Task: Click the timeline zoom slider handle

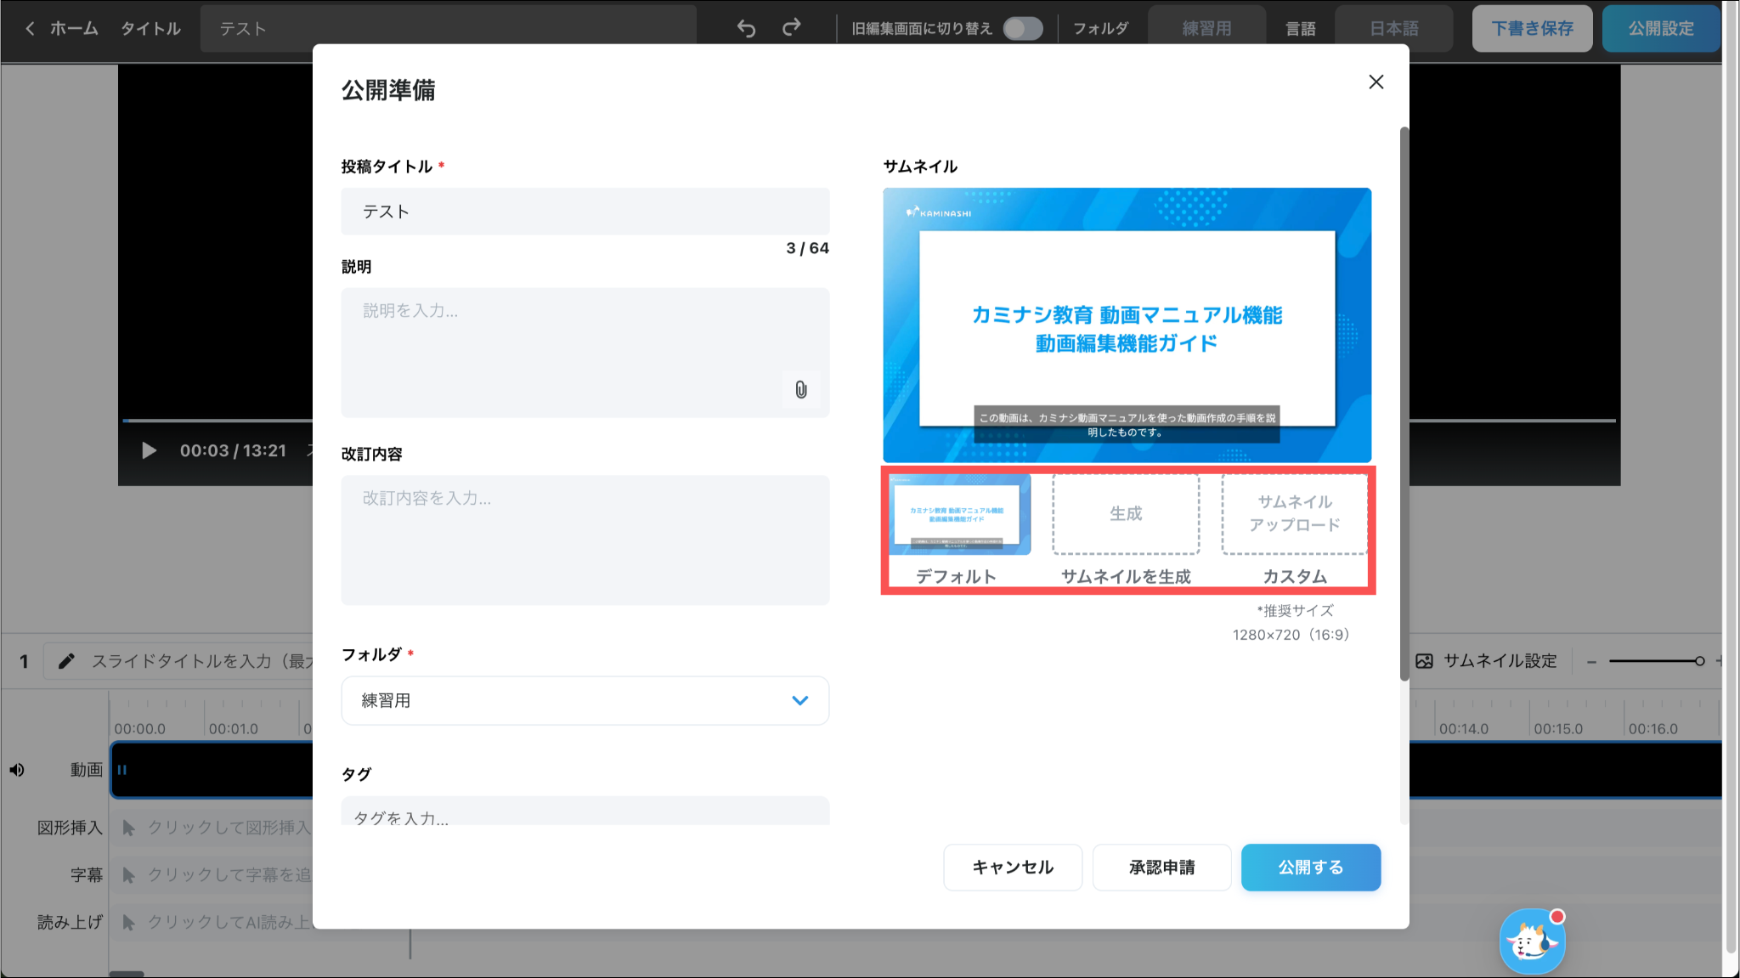Action: click(1699, 661)
